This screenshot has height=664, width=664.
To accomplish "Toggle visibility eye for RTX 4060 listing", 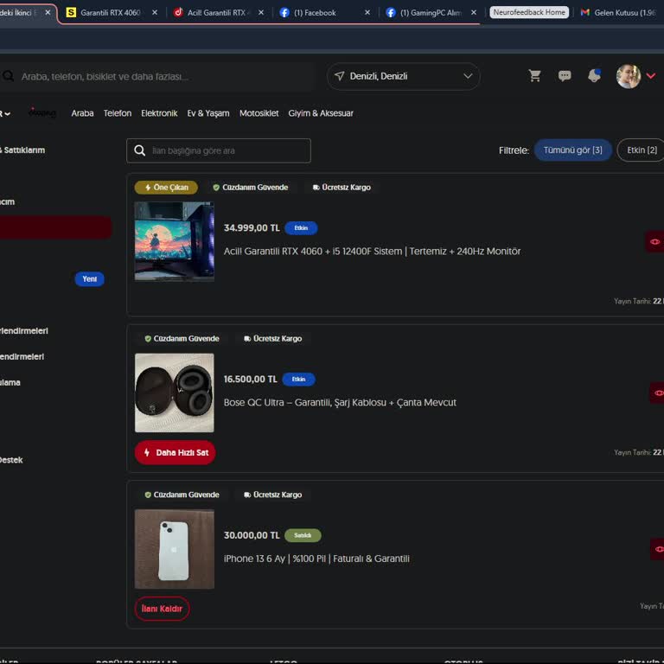I will [654, 242].
